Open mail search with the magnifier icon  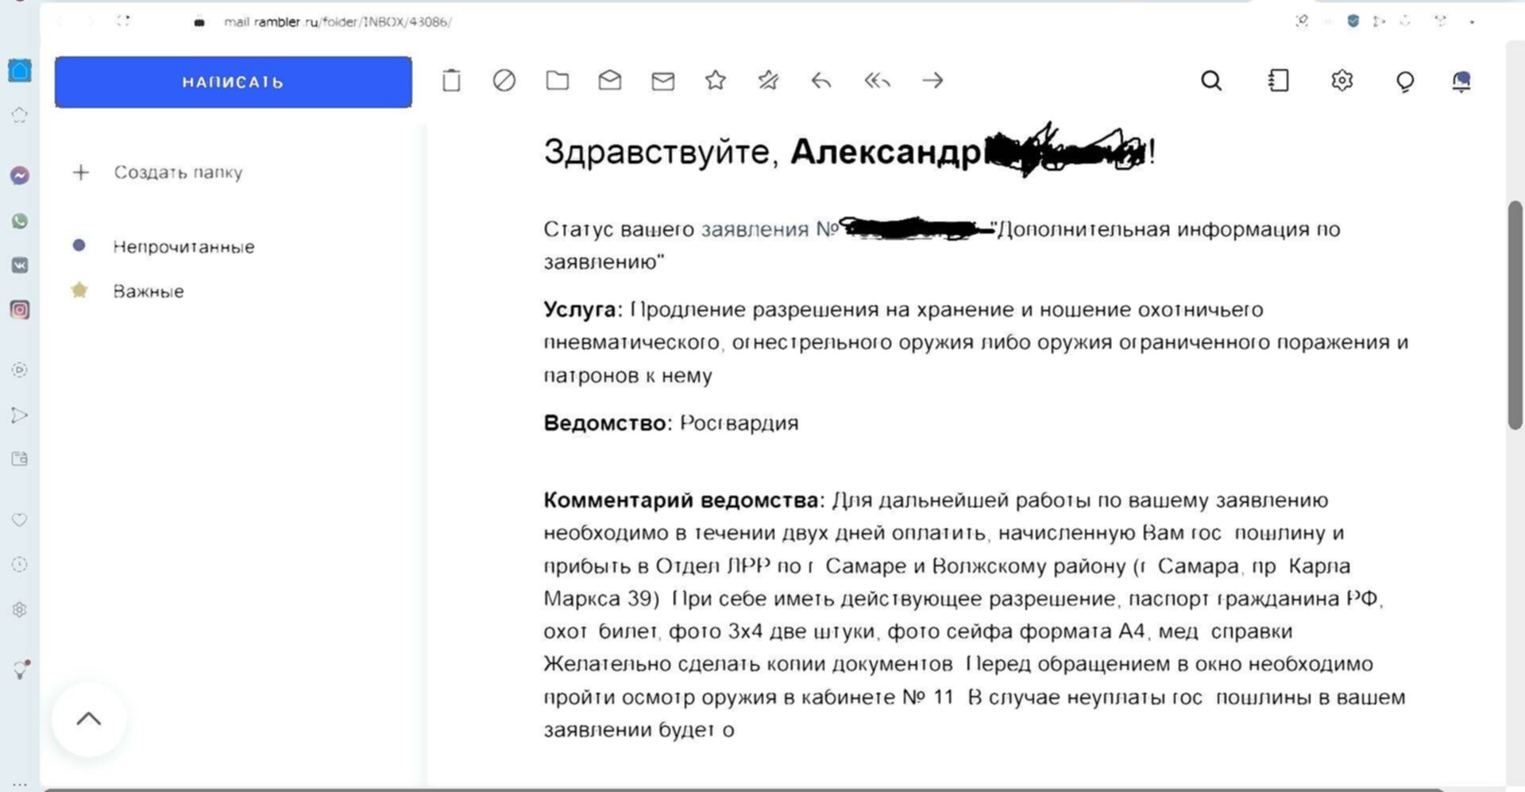pos(1211,80)
